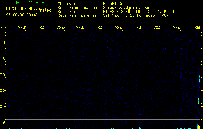Click the small meteor echo near 2347
The width and height of the screenshot is (203, 129).
(140, 114)
